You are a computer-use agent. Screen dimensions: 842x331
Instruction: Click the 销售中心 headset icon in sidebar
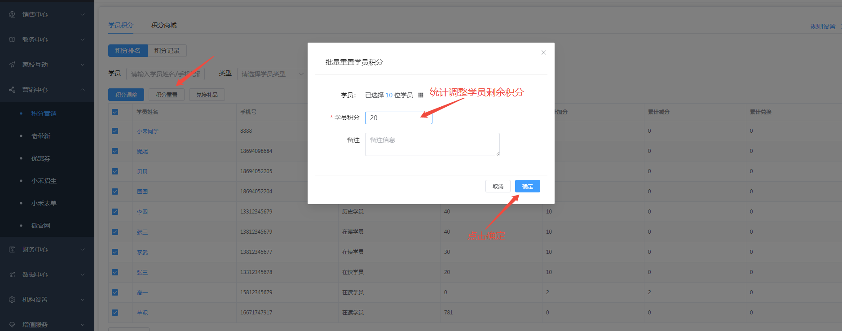click(x=12, y=14)
